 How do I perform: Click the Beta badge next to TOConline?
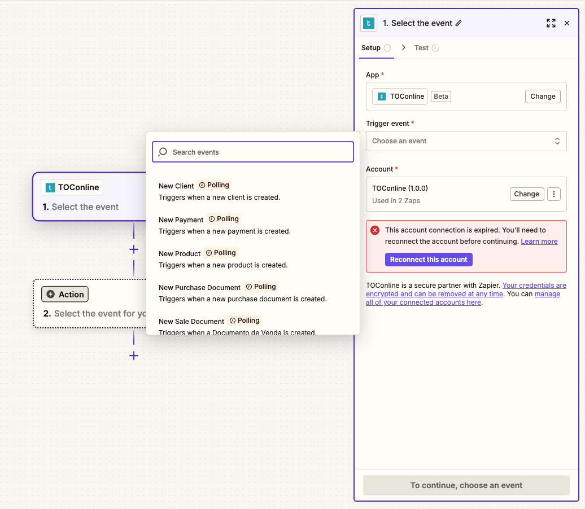[440, 96]
